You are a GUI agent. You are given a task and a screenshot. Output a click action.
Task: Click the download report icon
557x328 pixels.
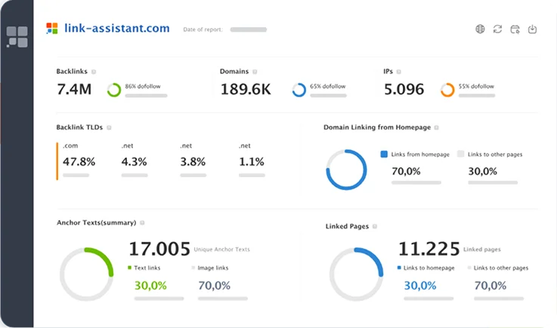(532, 29)
